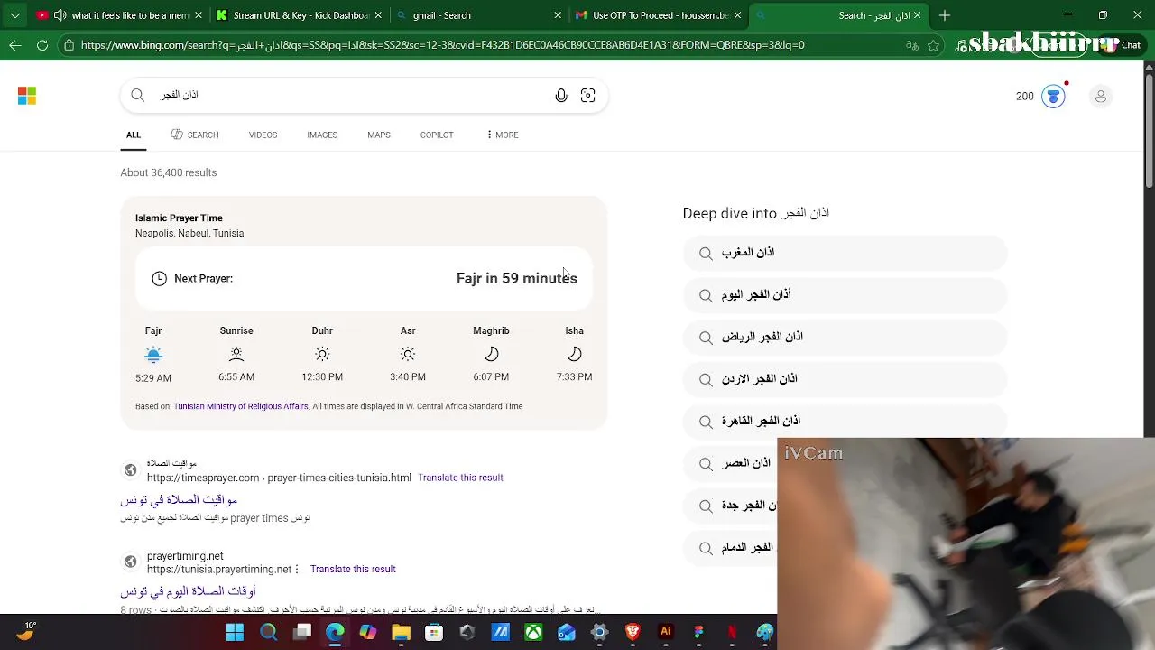Translate the prayertiming.net result
1155x650 pixels.
click(x=353, y=570)
